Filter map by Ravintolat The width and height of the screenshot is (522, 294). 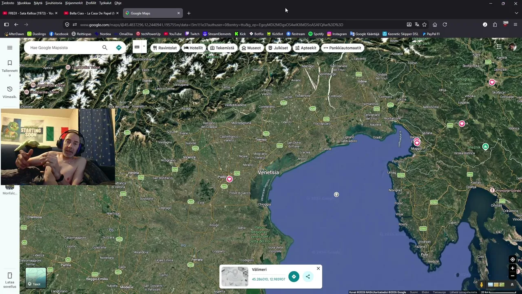(x=165, y=48)
